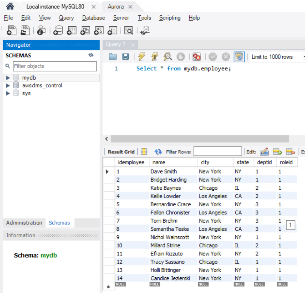The width and height of the screenshot is (305, 293).
Task: Click Create new schema database icon
Action: [58, 31]
